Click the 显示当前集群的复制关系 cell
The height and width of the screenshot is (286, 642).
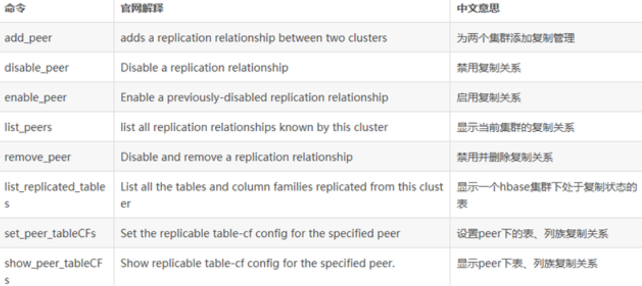pyautogui.click(x=503, y=127)
